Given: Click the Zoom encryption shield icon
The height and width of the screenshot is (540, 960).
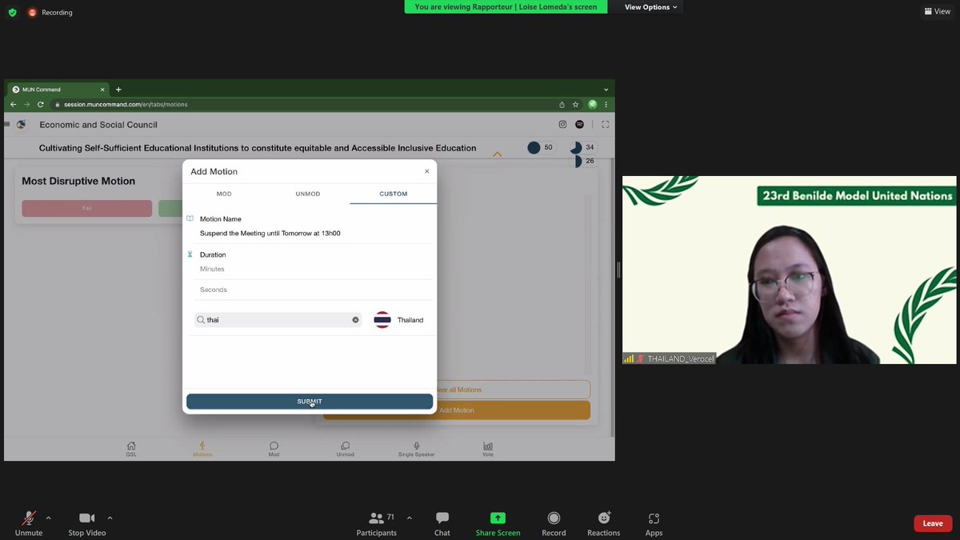Looking at the screenshot, I should [x=12, y=12].
